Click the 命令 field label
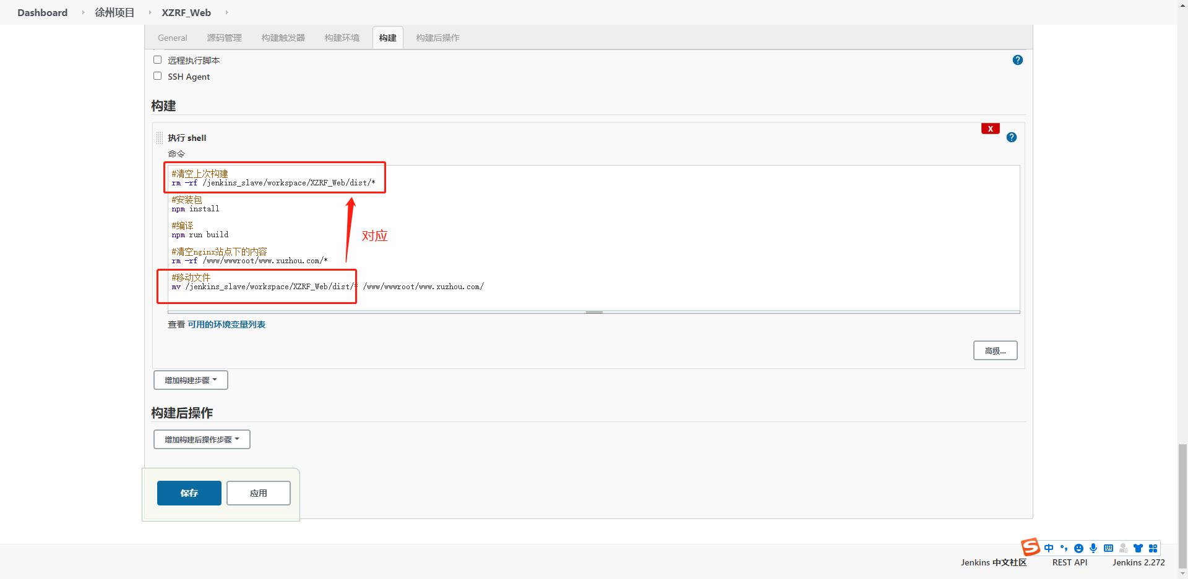1188x579 pixels. pyautogui.click(x=176, y=154)
